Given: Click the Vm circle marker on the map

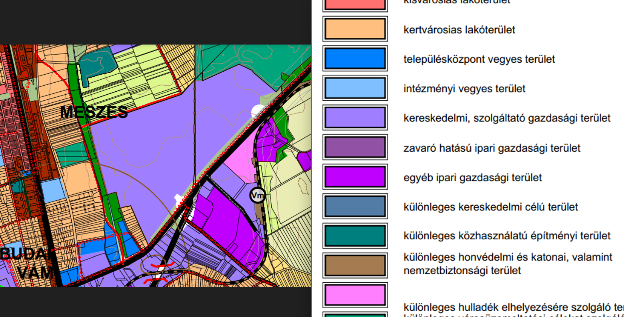Looking at the screenshot, I should tap(258, 195).
